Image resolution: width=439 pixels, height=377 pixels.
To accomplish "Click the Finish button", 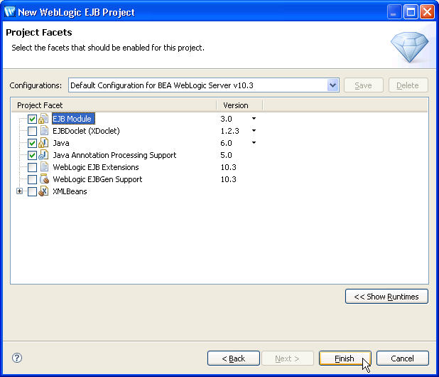I will (x=345, y=359).
